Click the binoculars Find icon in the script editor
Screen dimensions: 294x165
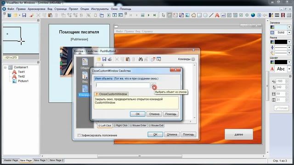(141, 59)
